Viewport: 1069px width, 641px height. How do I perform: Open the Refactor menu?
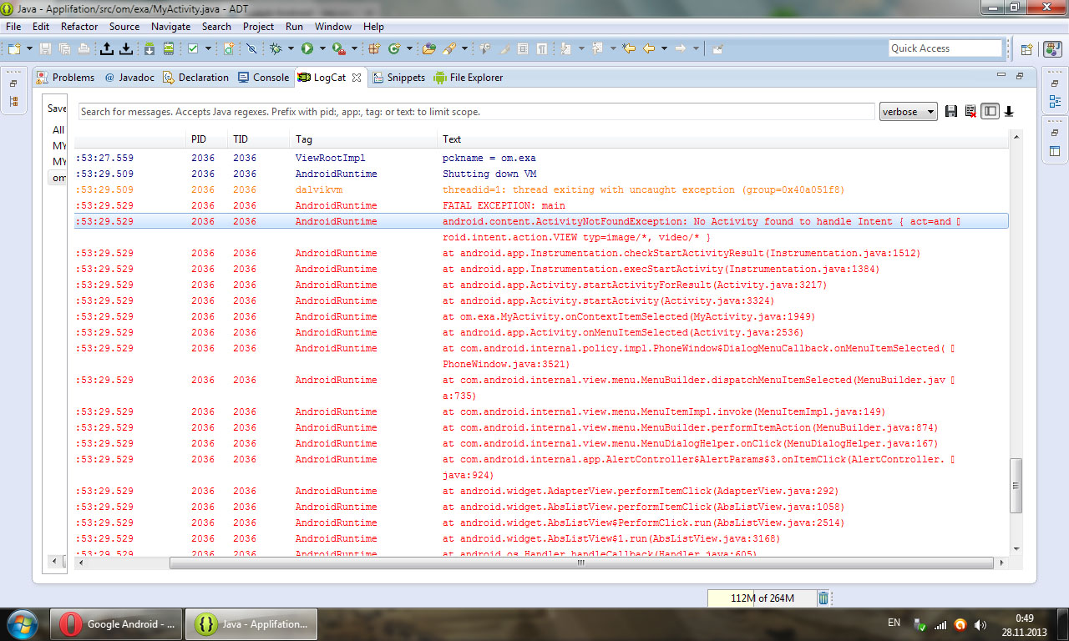[x=79, y=27]
